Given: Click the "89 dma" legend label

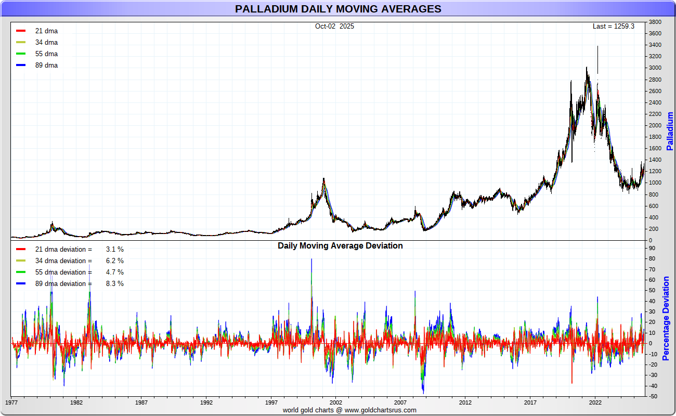Looking at the screenshot, I should (46, 66).
